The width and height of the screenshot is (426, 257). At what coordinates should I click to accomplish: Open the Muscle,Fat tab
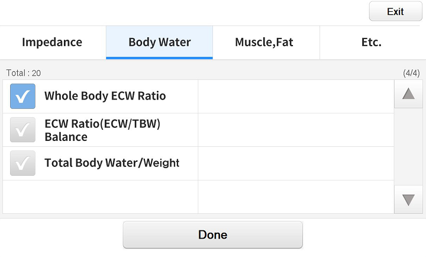pyautogui.click(x=264, y=42)
